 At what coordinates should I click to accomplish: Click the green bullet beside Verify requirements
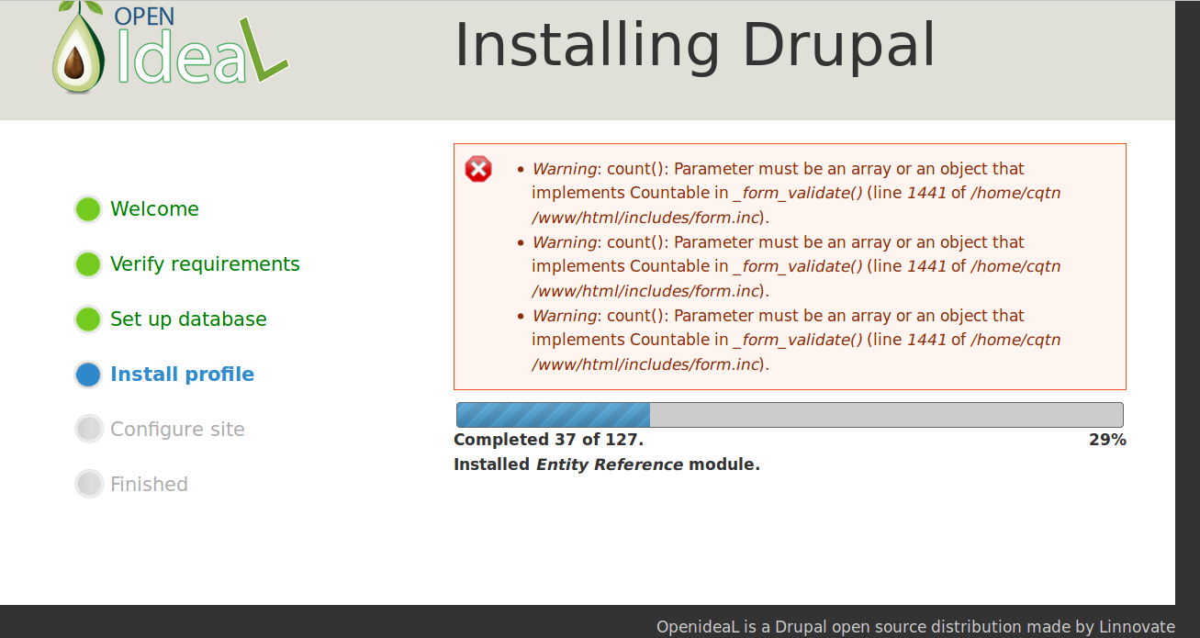[88, 264]
